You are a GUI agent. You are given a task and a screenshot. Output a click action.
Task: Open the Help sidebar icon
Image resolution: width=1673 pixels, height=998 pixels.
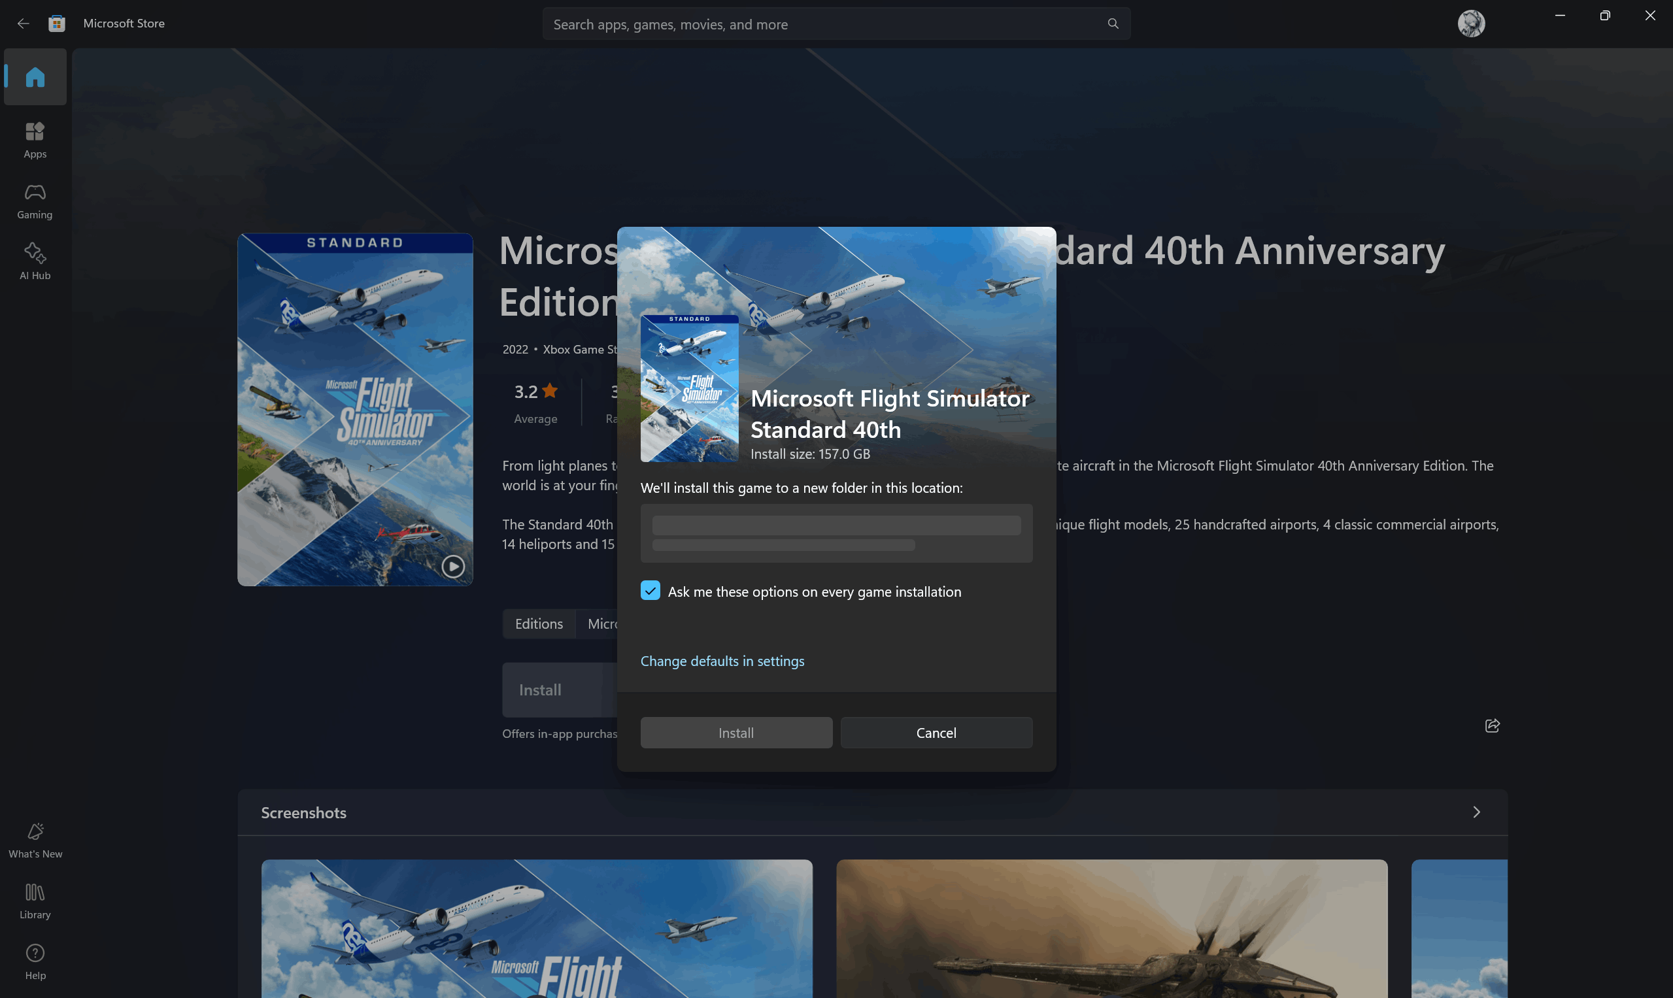coord(35,961)
